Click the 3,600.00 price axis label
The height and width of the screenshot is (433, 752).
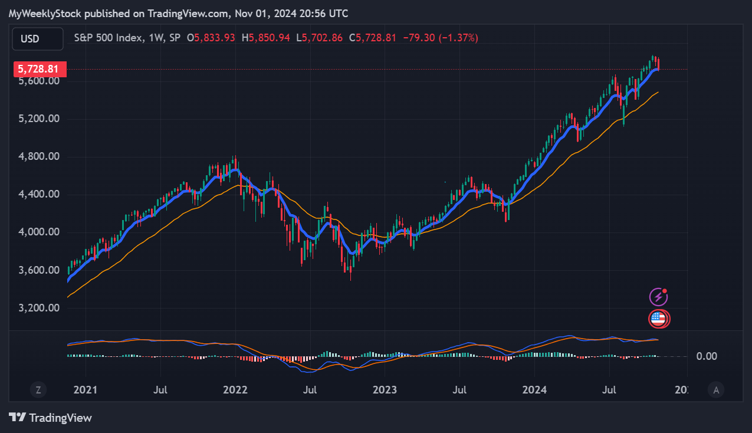38,270
